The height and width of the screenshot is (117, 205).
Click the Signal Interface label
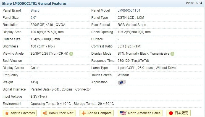point(14,89)
